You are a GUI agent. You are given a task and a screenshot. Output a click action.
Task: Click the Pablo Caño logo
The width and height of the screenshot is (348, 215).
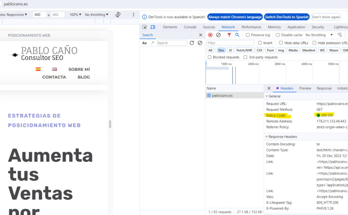click(x=43, y=53)
